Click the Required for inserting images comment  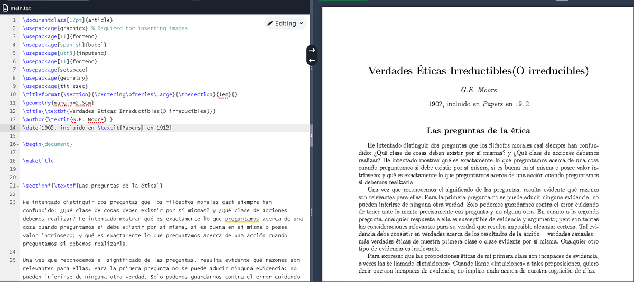(139, 28)
